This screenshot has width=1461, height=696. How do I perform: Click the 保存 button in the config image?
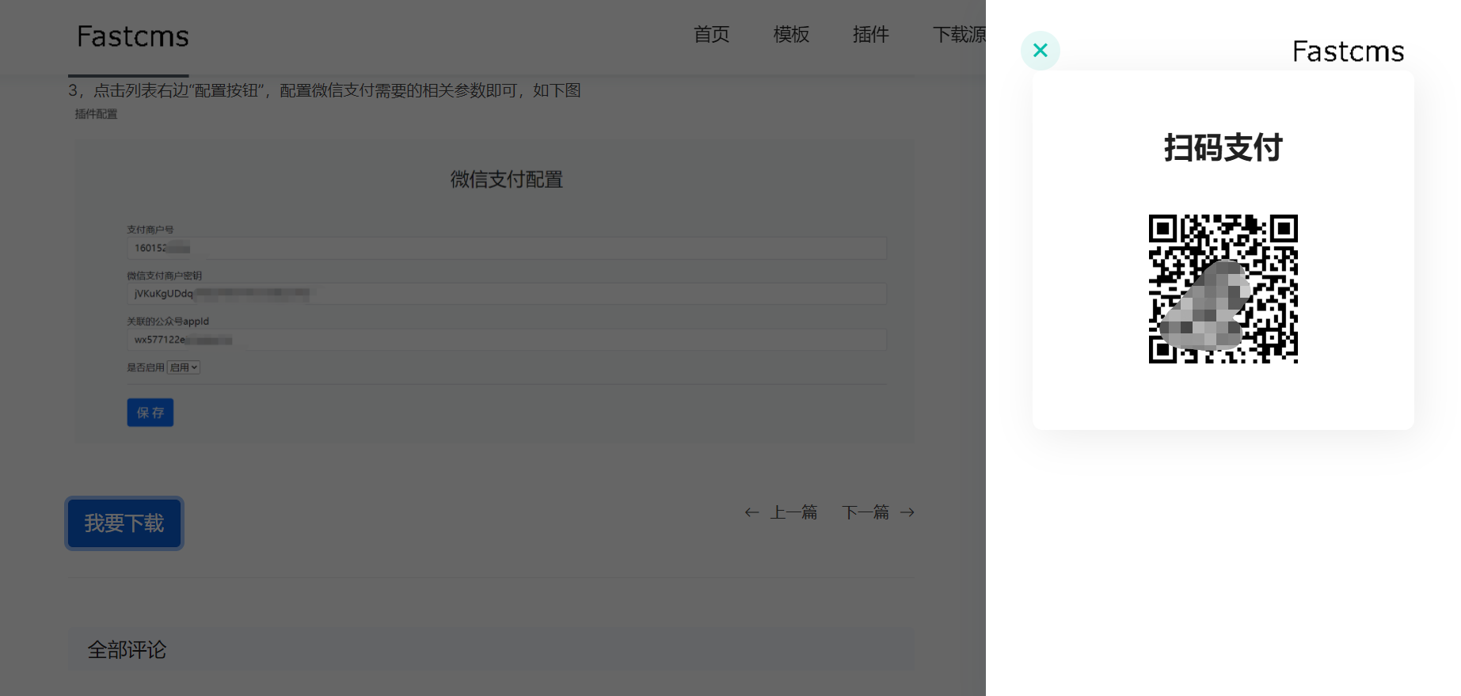(x=150, y=413)
